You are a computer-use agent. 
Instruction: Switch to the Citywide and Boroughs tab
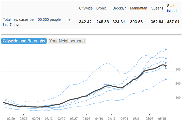click(24, 41)
